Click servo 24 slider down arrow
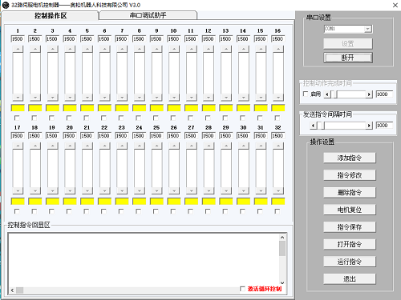Screen dimensions: 401x300 [140, 190]
